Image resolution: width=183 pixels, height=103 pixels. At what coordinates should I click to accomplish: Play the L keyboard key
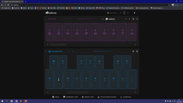123,79
